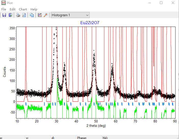Viewport: 179px width, 139px height.
Task: Click the '2 theta (deg)' axis label
Action: 96,126
